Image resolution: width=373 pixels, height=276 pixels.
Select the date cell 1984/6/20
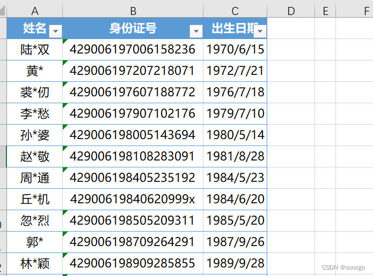click(x=235, y=199)
